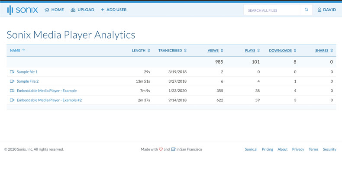Click the video icon beside Sample file 1

click(x=12, y=72)
